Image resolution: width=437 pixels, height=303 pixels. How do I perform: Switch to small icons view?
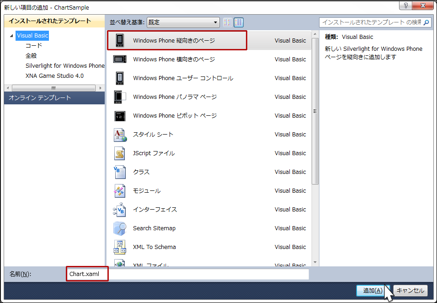coord(228,22)
